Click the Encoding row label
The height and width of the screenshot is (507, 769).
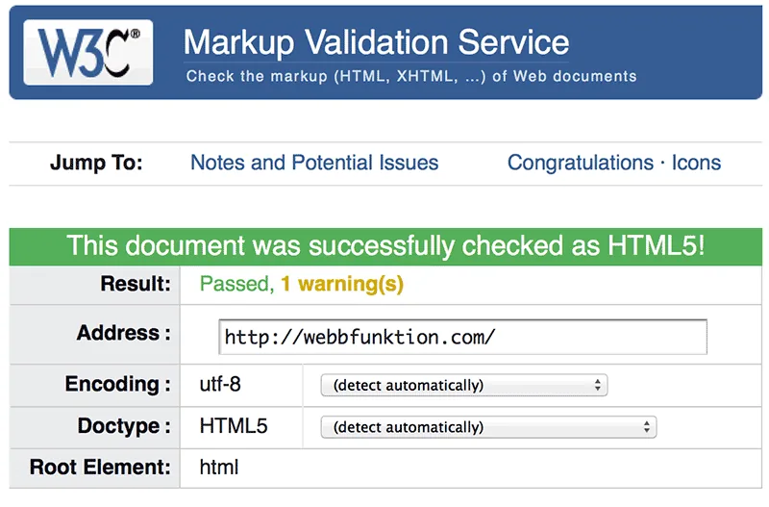[x=117, y=384]
